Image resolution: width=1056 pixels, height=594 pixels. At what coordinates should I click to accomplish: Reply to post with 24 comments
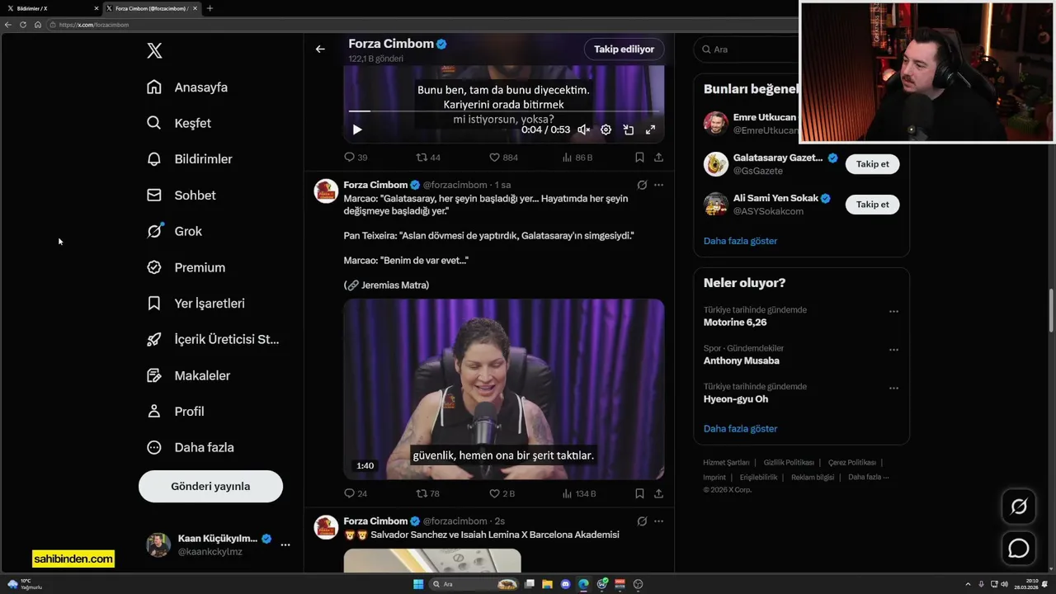point(356,493)
